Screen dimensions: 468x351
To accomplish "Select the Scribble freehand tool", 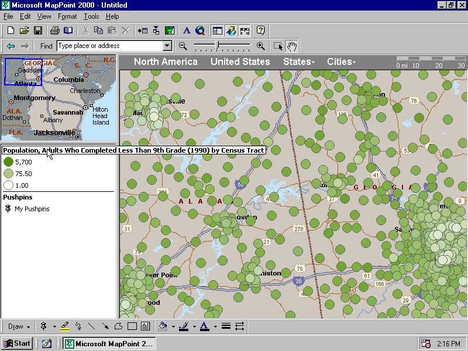I will [x=78, y=326].
